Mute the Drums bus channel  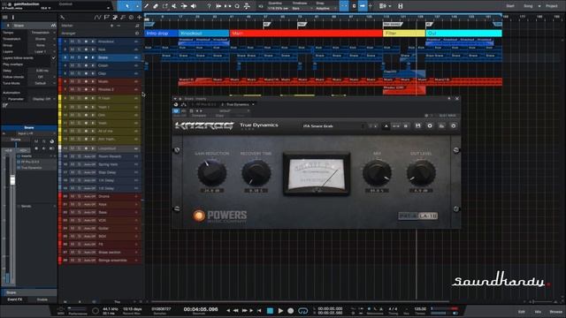click(x=73, y=196)
